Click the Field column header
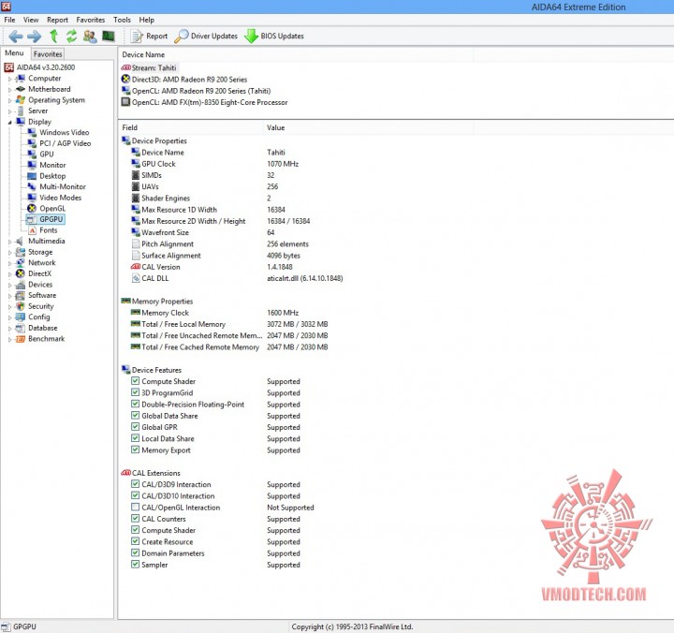This screenshot has width=674, height=633. [x=191, y=127]
